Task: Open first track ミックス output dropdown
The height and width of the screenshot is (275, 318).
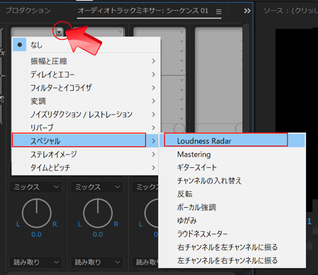Action: 36,187
